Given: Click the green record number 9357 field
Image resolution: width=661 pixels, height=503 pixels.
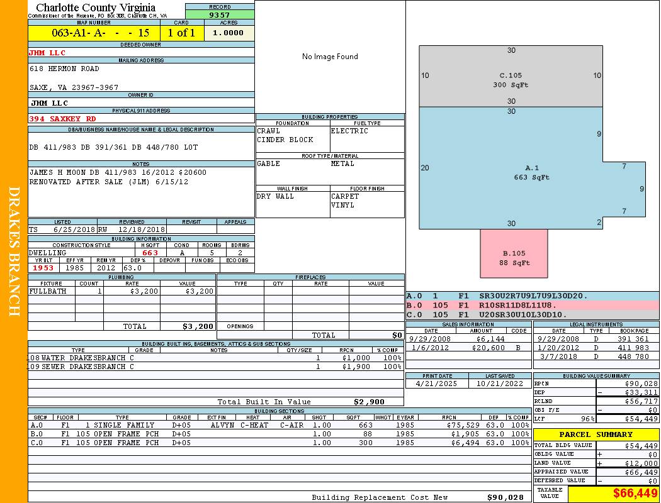Looking at the screenshot, I should click(x=220, y=14).
